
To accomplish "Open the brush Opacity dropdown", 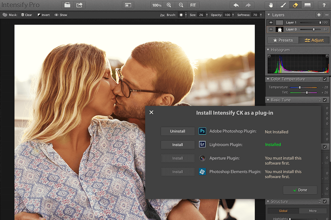I will [x=233, y=15].
